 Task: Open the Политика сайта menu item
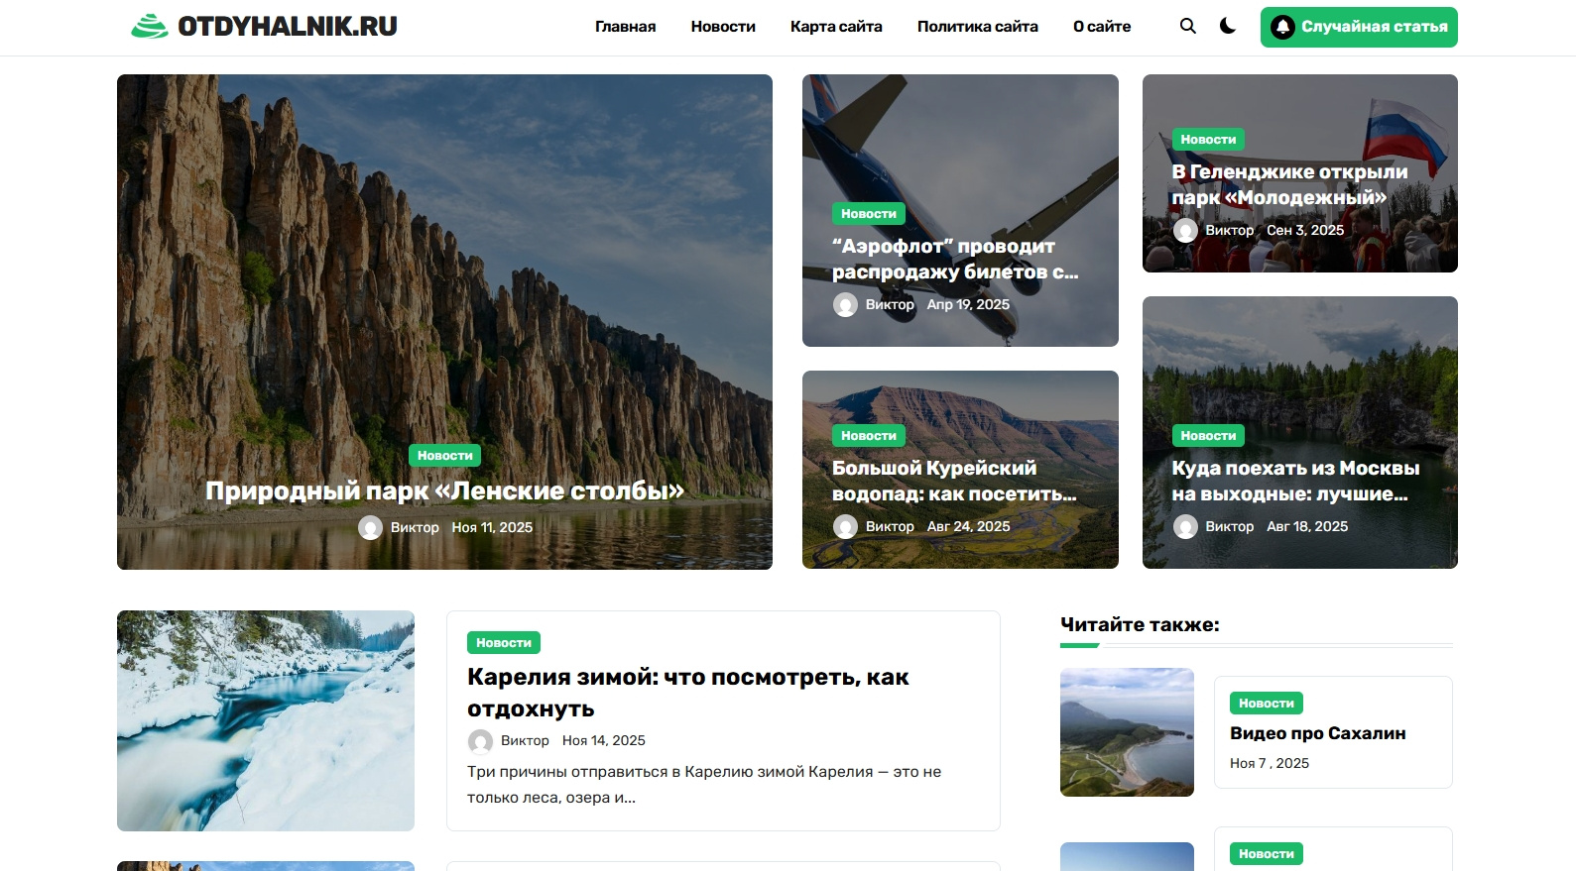pyautogui.click(x=978, y=27)
